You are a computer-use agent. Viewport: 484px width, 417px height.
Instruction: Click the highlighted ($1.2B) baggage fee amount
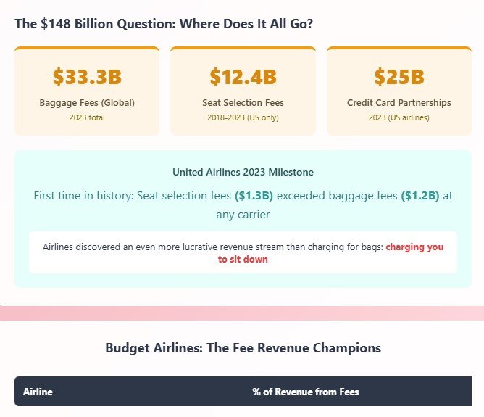(420, 196)
